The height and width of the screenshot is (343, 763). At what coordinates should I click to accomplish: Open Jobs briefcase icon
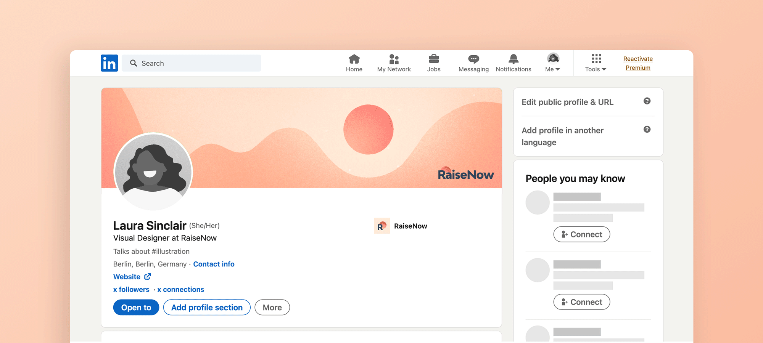[x=434, y=59]
